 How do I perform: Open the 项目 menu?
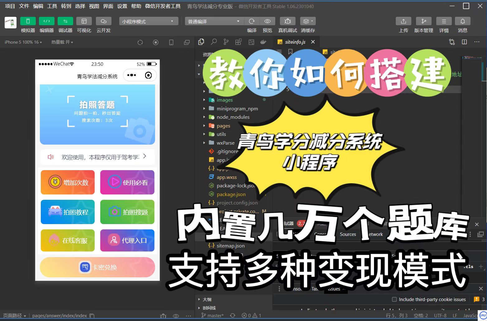pos(10,6)
